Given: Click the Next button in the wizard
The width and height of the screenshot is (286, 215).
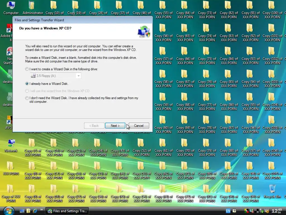Looking at the screenshot, I should pyautogui.click(x=115, y=126).
